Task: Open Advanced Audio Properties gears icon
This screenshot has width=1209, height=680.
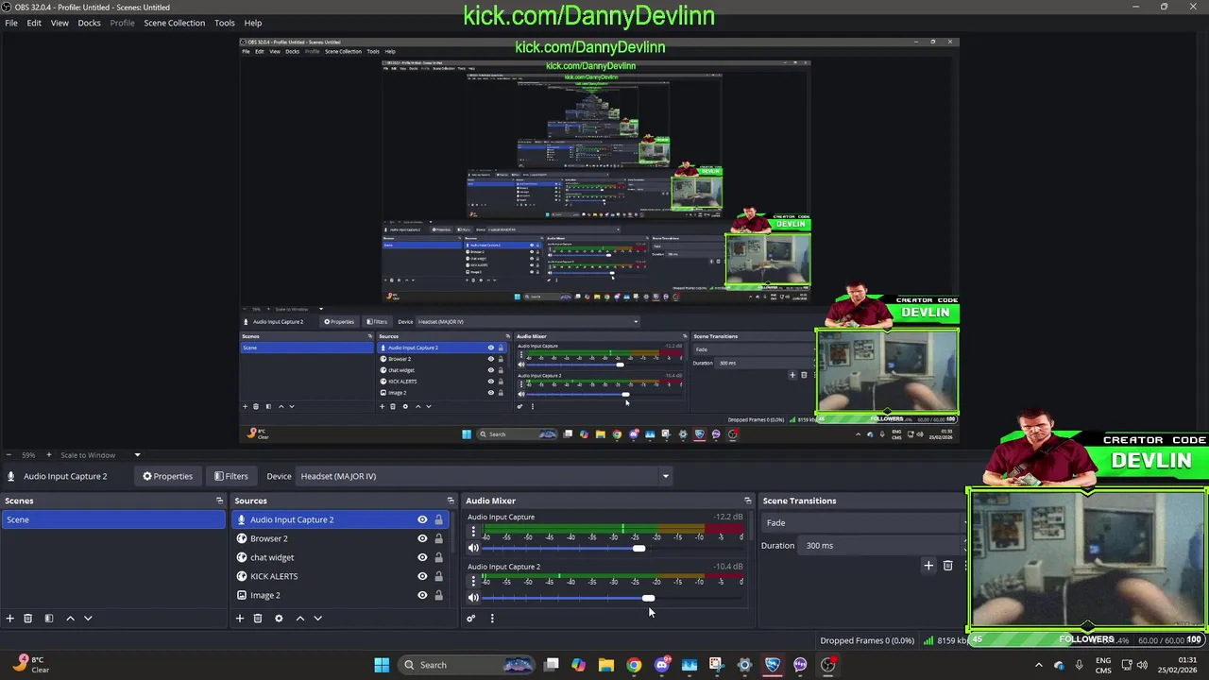Action: (471, 619)
